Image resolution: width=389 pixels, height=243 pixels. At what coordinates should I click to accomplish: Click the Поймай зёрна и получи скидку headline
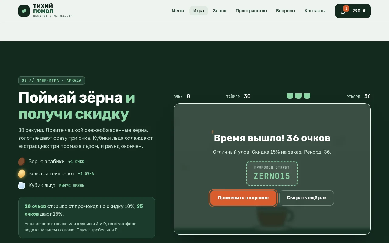(77, 106)
